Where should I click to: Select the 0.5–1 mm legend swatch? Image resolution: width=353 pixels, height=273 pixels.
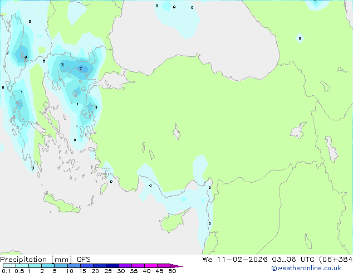[22, 266]
